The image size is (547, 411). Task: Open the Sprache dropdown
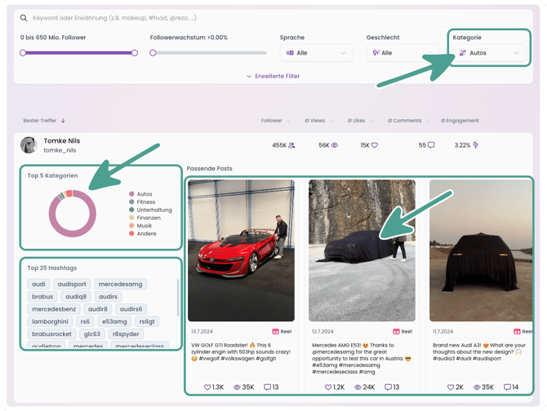(316, 53)
